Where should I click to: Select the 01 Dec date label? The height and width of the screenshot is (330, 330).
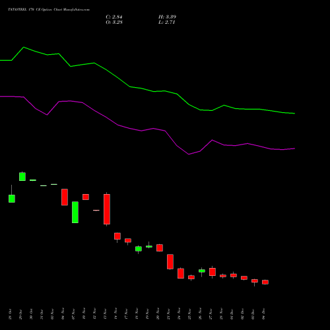coord(232,314)
